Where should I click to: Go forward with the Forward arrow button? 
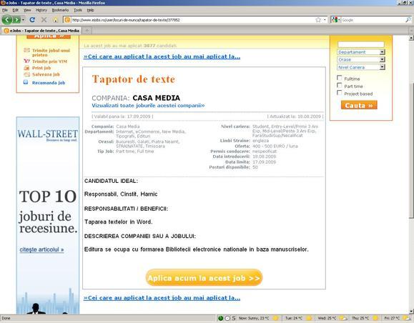16,20
